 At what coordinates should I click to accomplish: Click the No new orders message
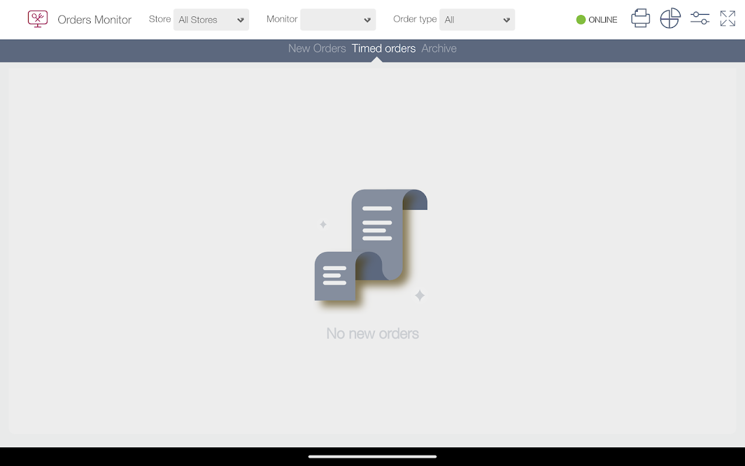pyautogui.click(x=372, y=334)
